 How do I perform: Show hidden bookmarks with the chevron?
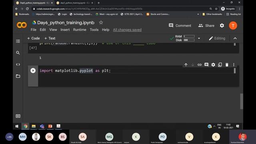coord(198,14)
